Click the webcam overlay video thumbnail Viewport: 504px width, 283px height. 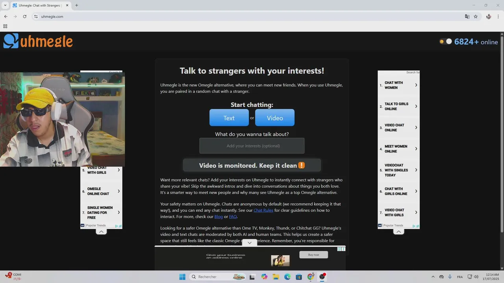(x=62, y=119)
